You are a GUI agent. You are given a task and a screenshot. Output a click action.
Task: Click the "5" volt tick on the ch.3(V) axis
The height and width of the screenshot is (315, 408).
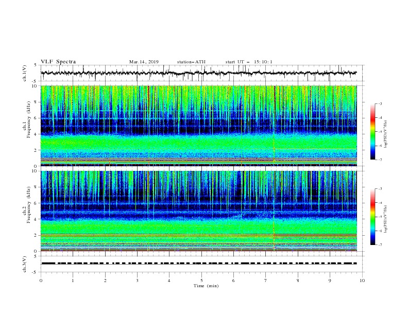(x=36, y=256)
